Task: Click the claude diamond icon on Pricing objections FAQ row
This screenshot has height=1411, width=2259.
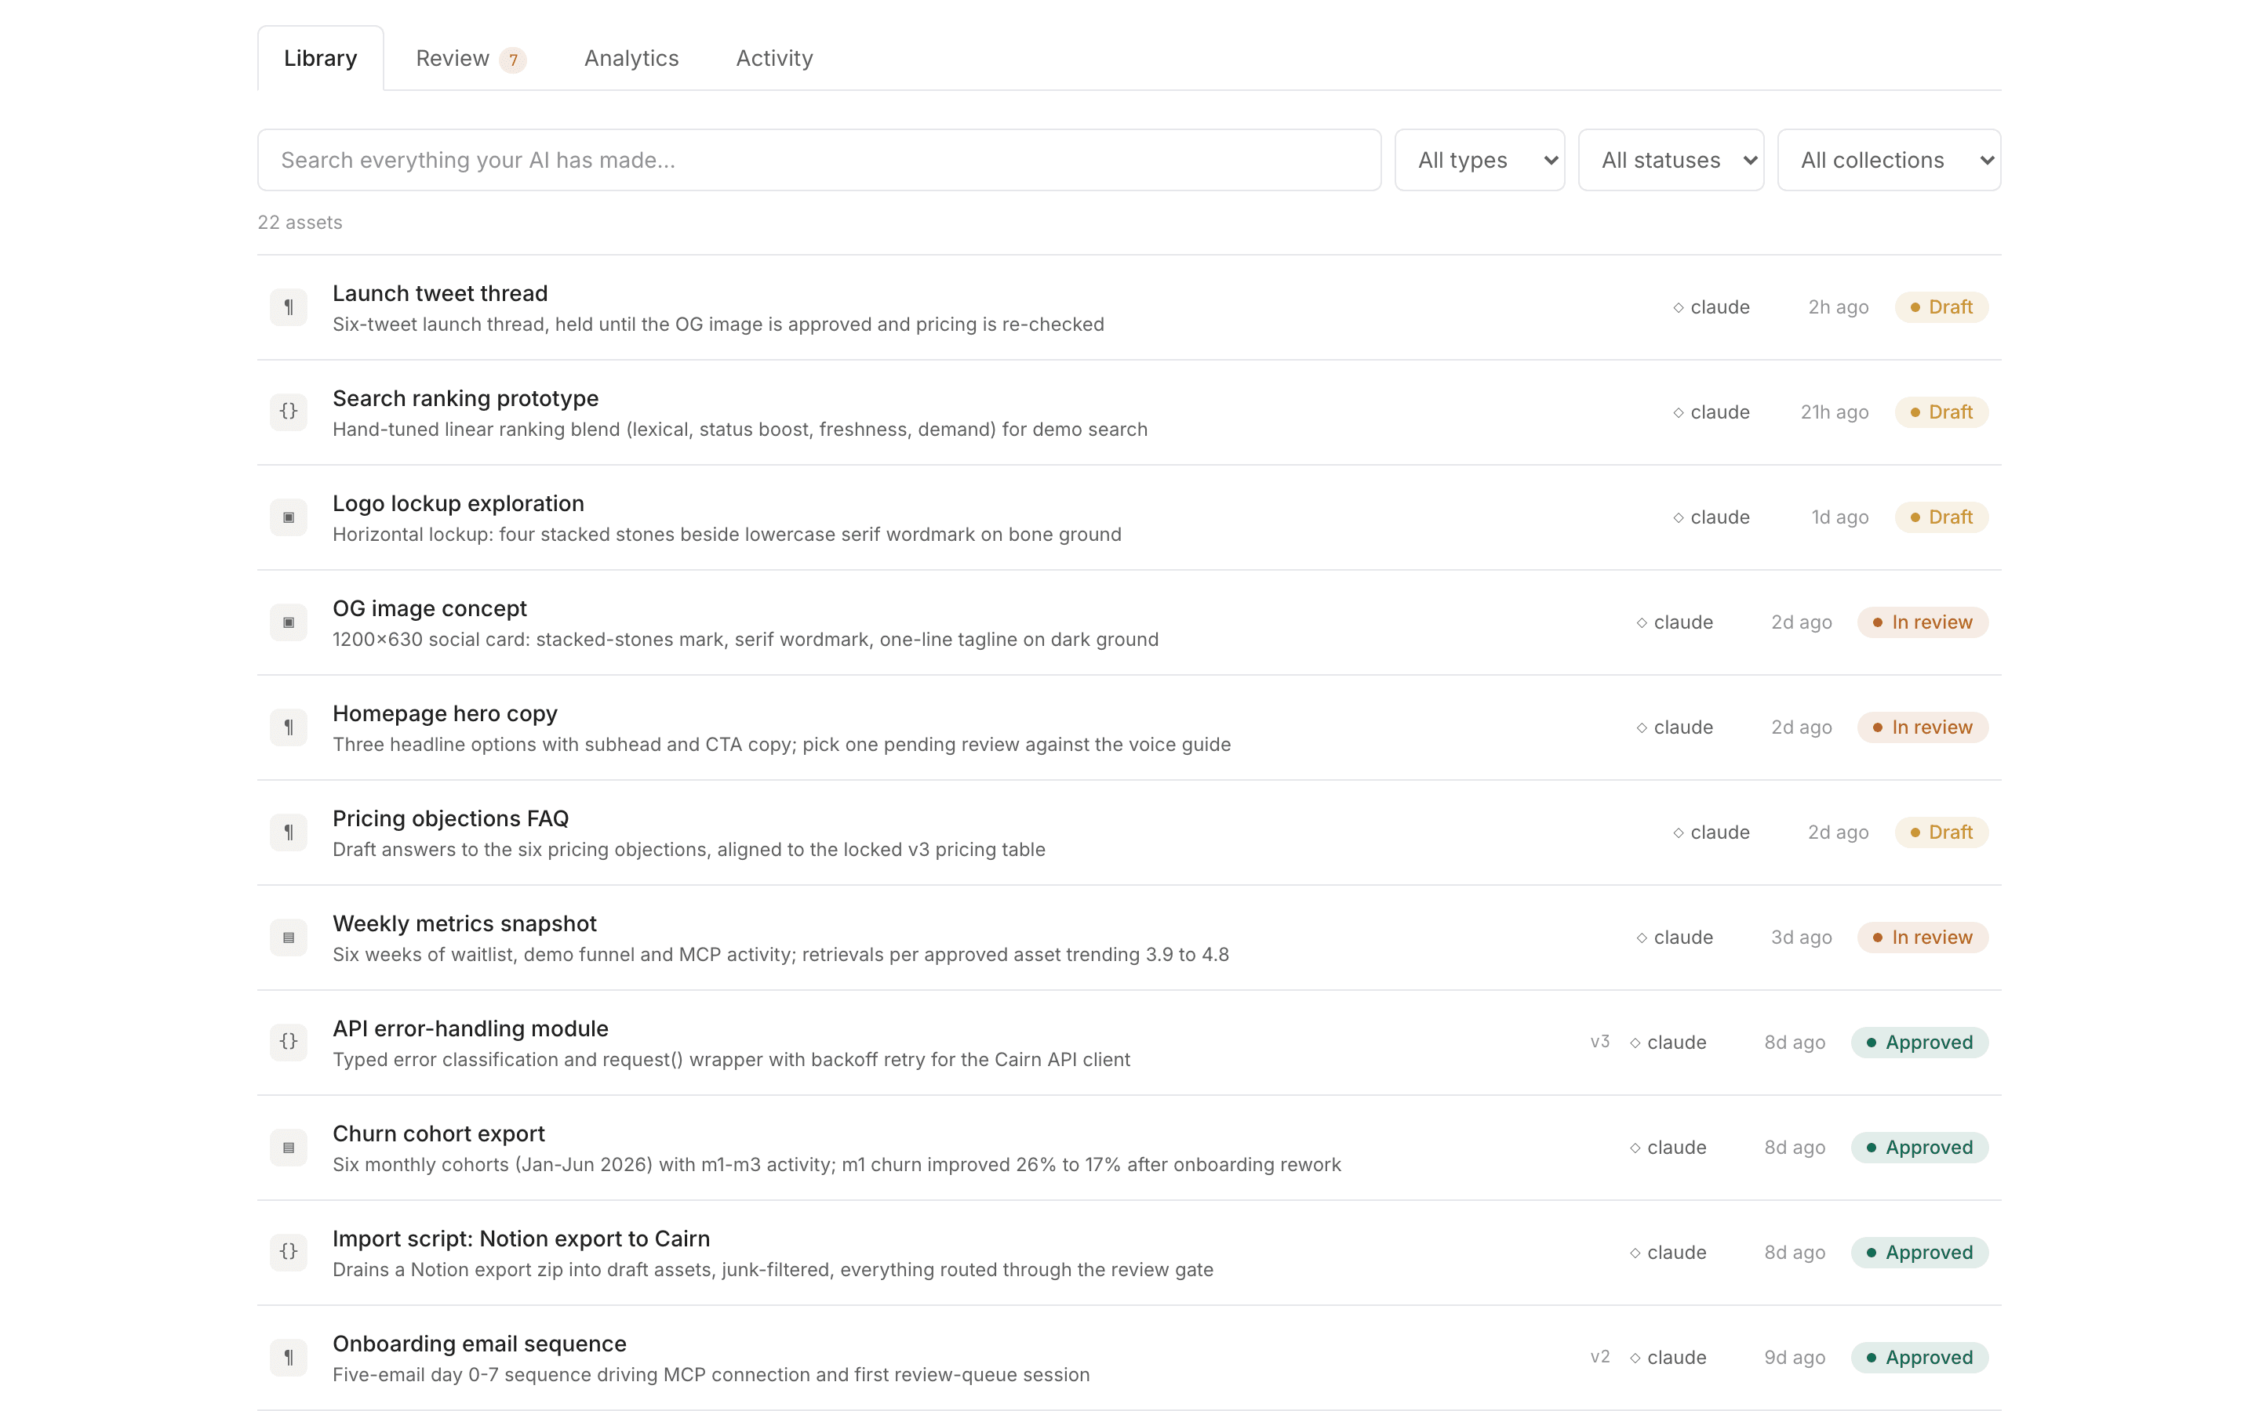Action: tap(1678, 832)
